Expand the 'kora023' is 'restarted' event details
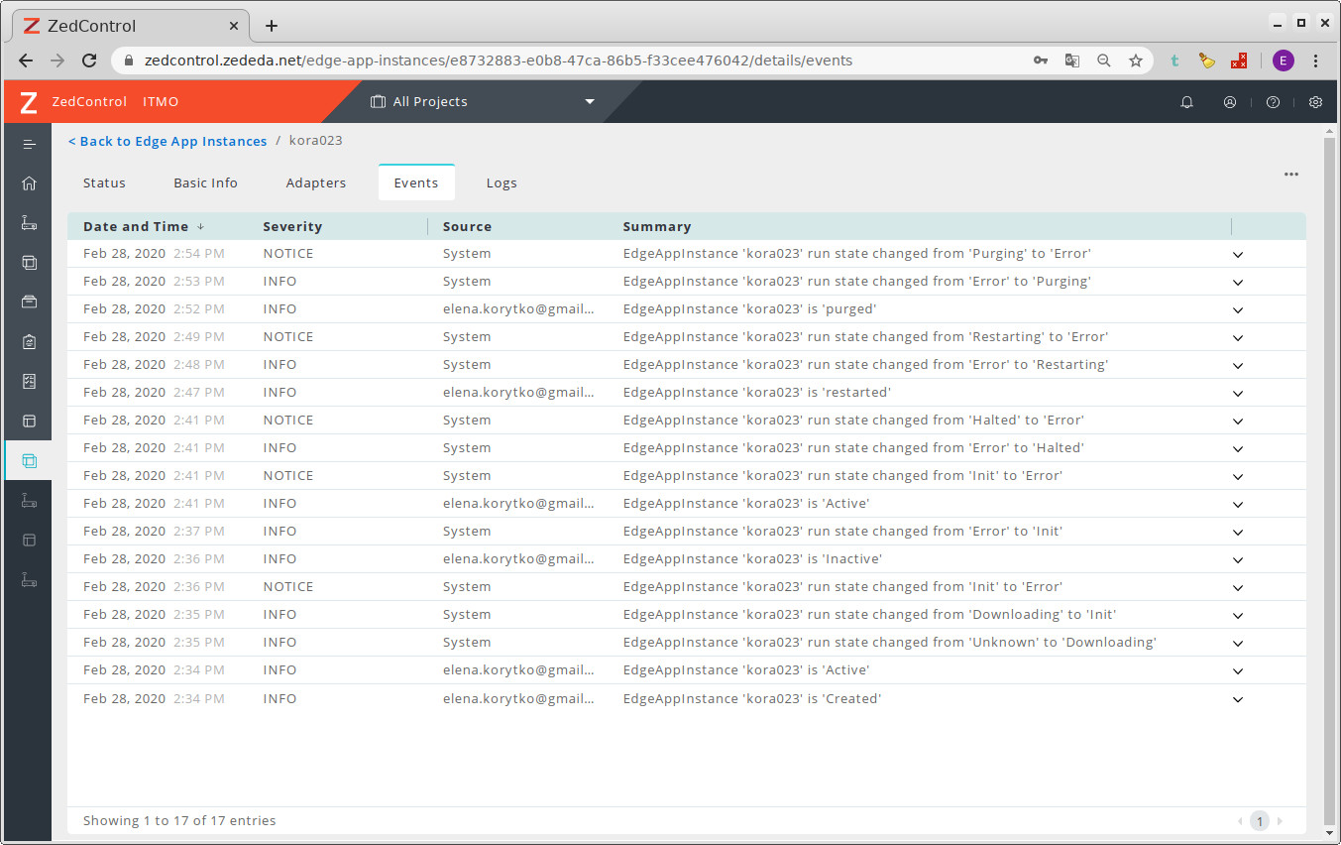The width and height of the screenshot is (1341, 845). [x=1237, y=394]
